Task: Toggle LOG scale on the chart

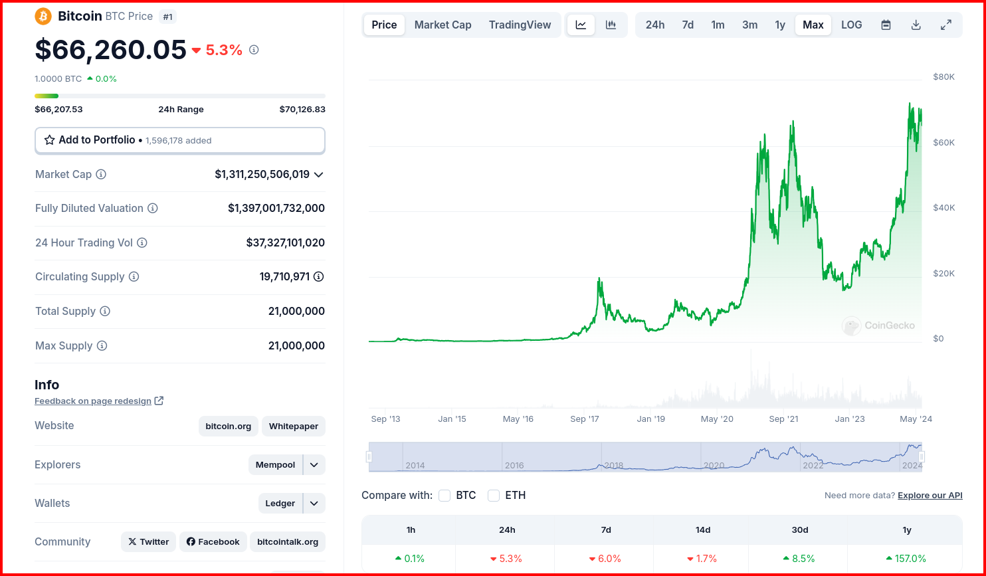Action: 851,25
